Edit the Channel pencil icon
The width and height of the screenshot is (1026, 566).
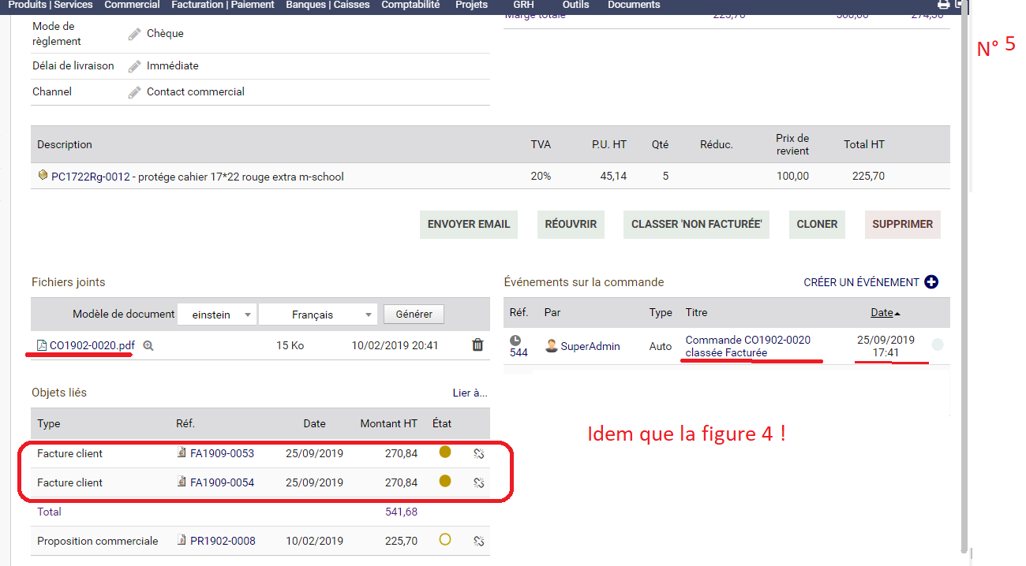(x=135, y=92)
